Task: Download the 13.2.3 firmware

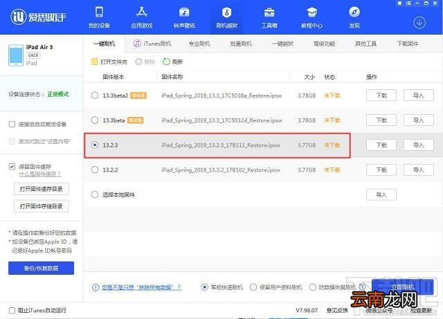Action: point(381,145)
